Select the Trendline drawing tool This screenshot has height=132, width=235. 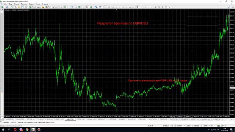coord(152,7)
